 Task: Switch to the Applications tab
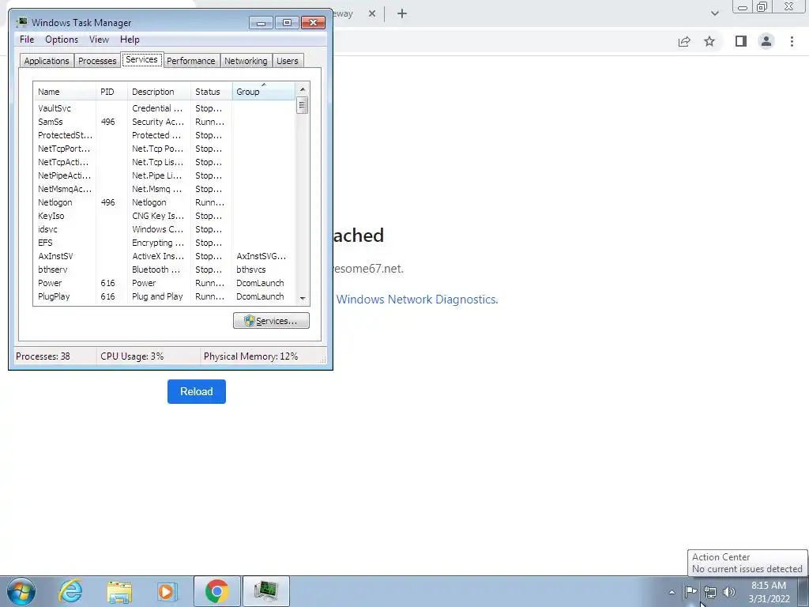[47, 61]
